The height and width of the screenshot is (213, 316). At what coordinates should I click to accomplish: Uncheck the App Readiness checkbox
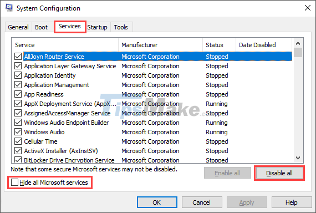18,94
